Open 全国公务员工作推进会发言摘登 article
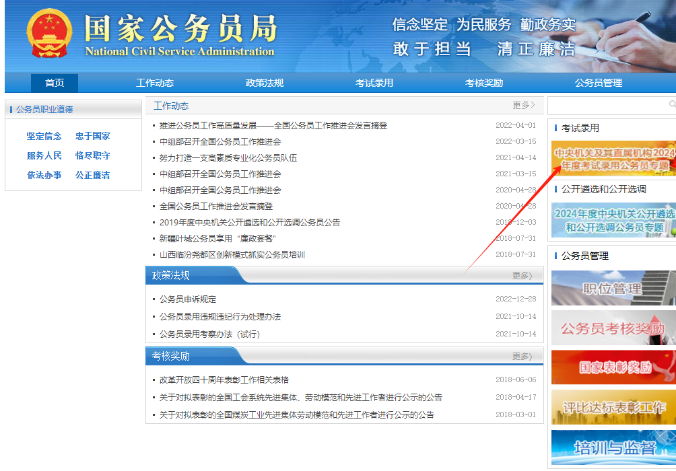 (216, 207)
